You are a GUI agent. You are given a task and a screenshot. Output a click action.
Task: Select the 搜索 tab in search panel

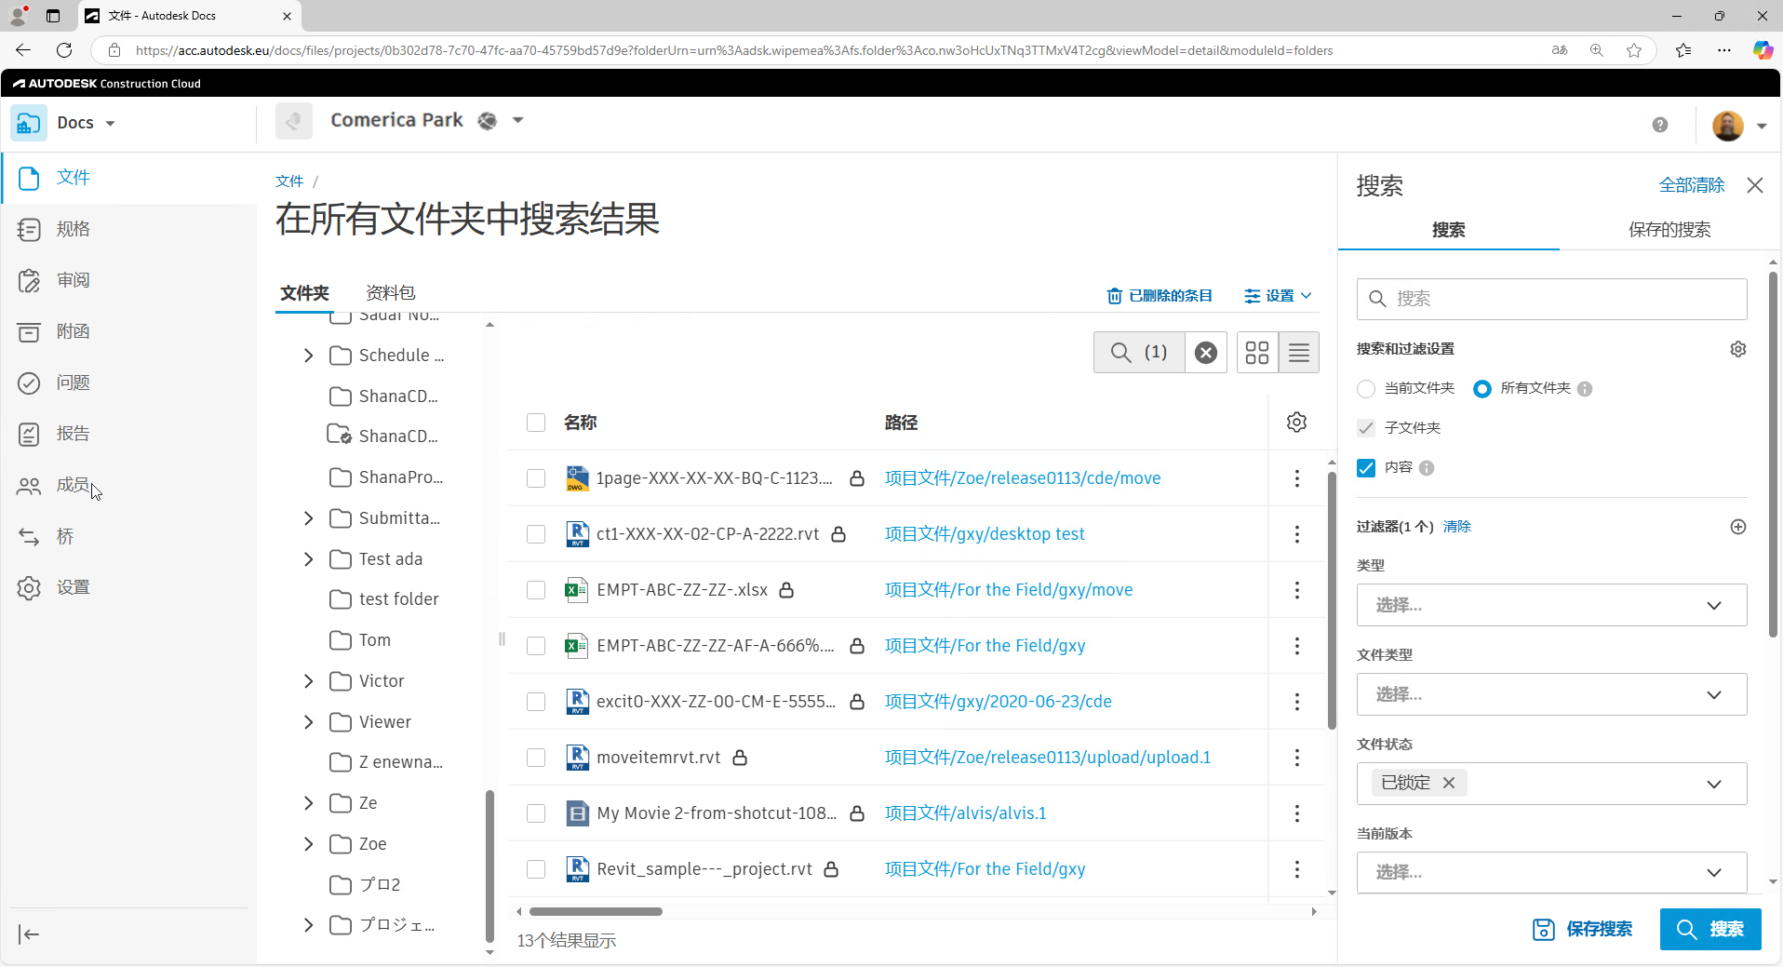coord(1449,230)
